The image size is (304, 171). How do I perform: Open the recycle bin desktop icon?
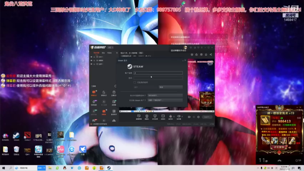coord(16,151)
